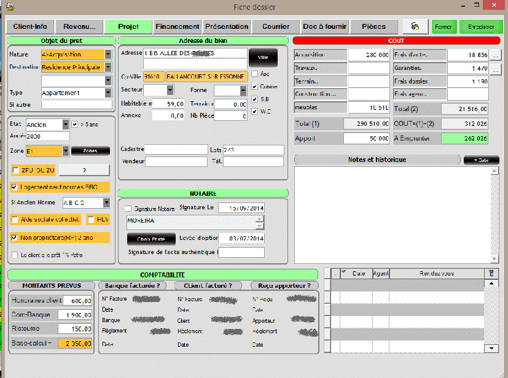The width and height of the screenshot is (508, 378).
Task: Open the Etat Ancien dropdown
Action: point(65,125)
